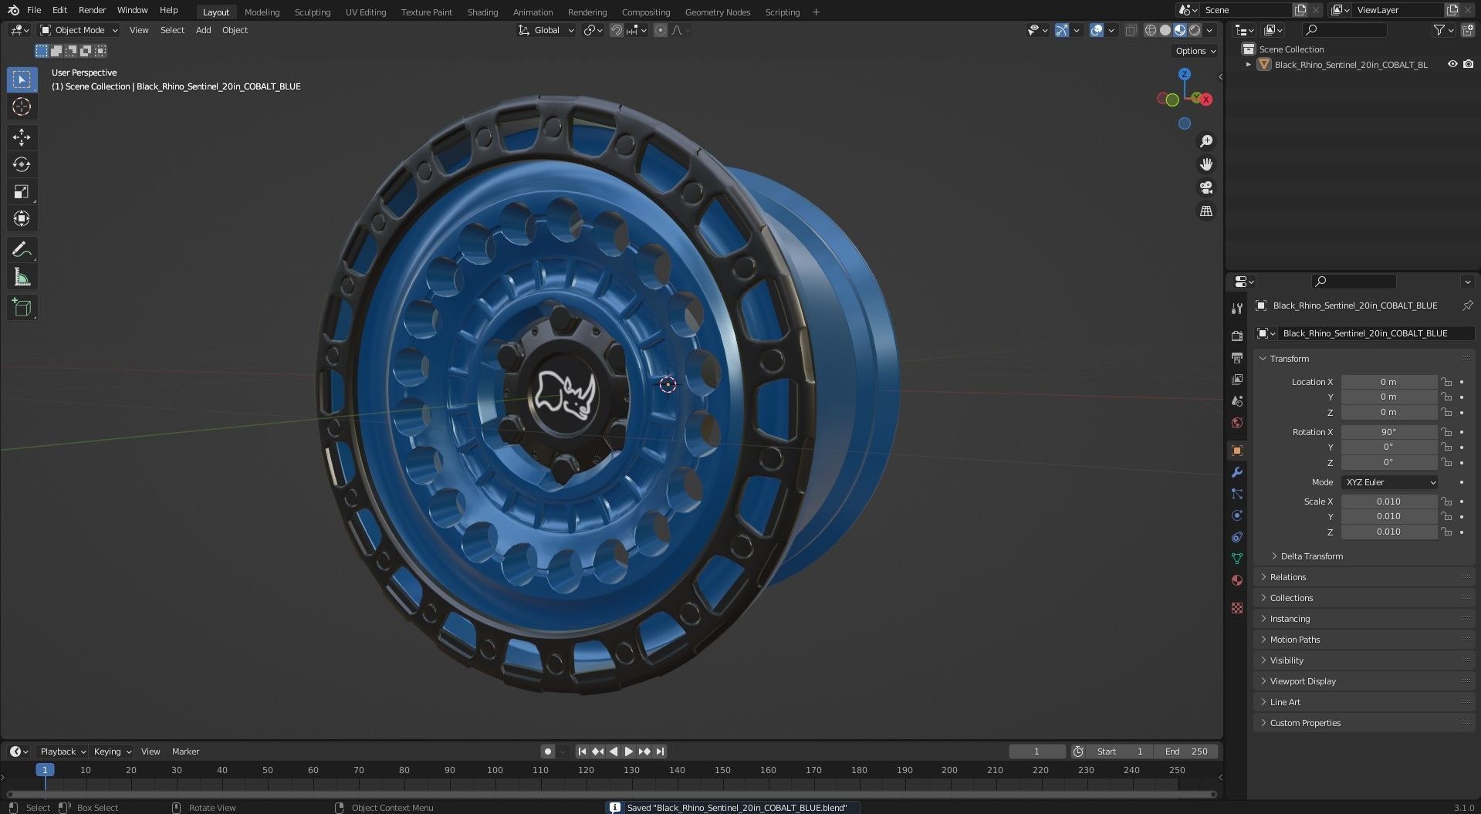The image size is (1481, 814).
Task: Open the Scene properties tab
Action: click(x=1237, y=401)
